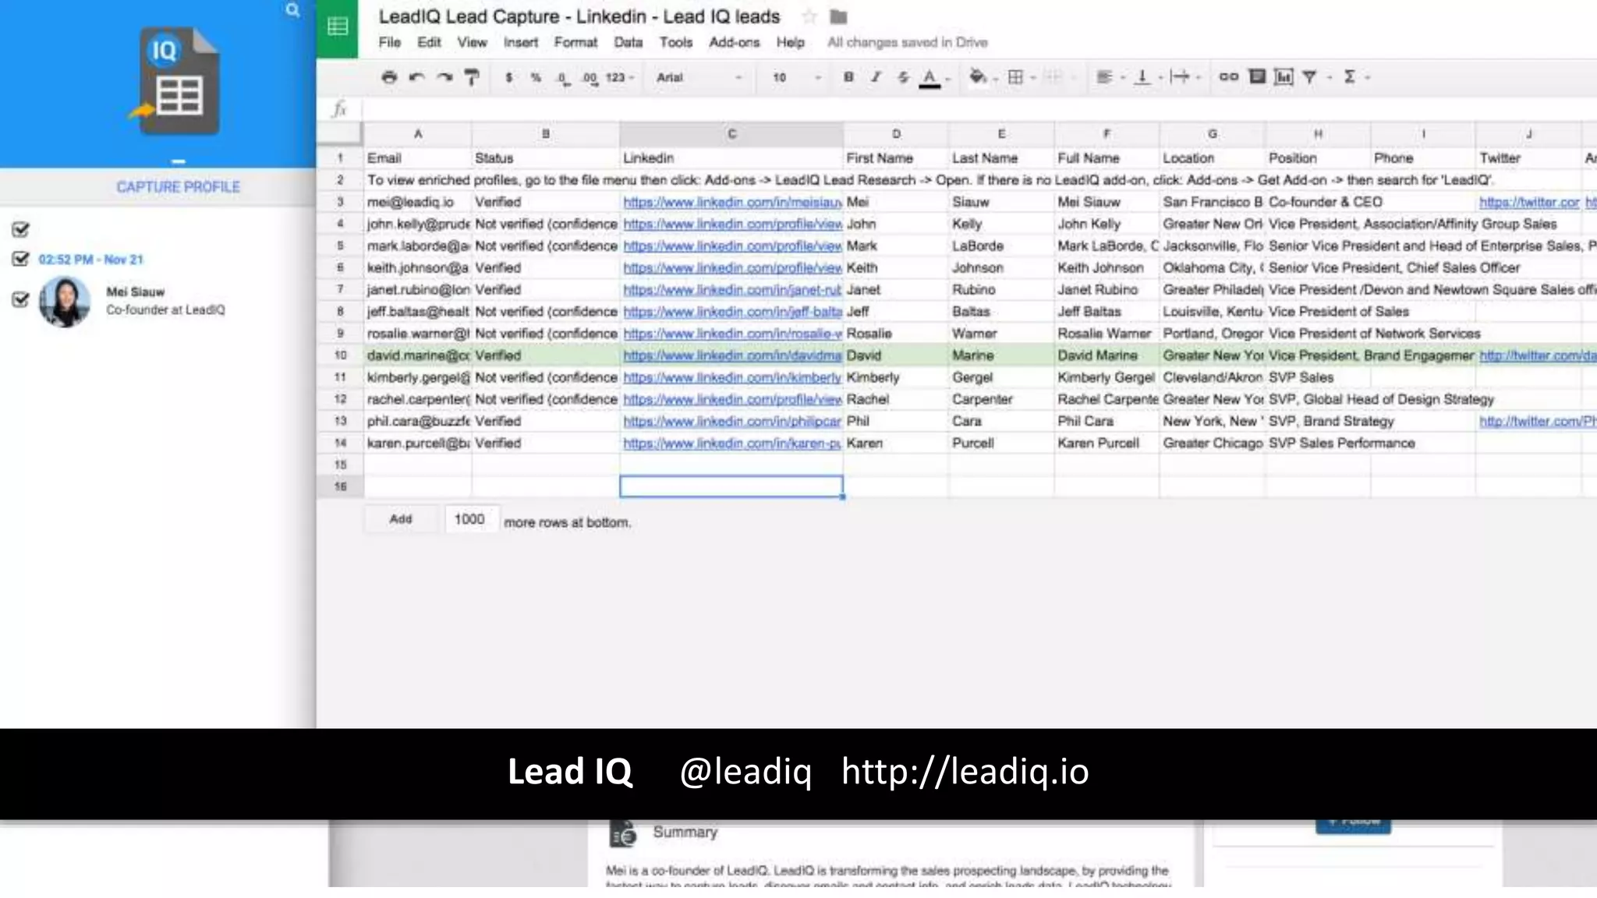1597x898 pixels.
Task: Open text wrapping options
Action: [1181, 77]
